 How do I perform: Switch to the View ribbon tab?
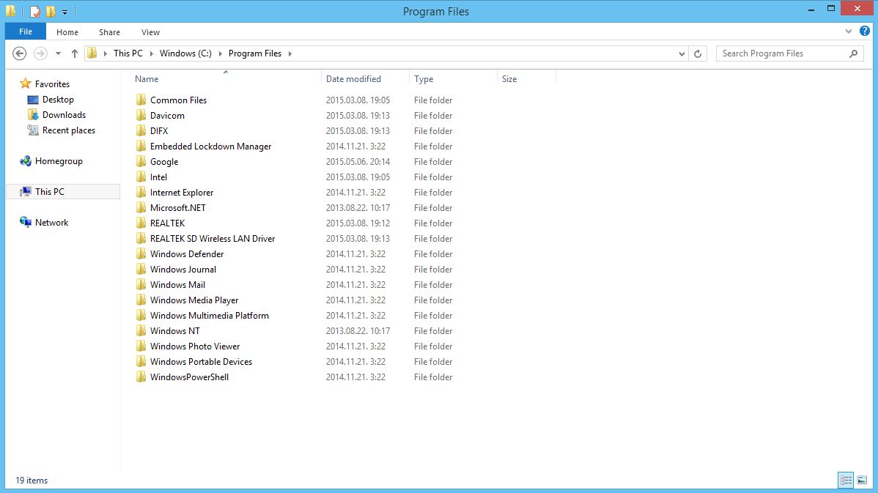(x=150, y=32)
